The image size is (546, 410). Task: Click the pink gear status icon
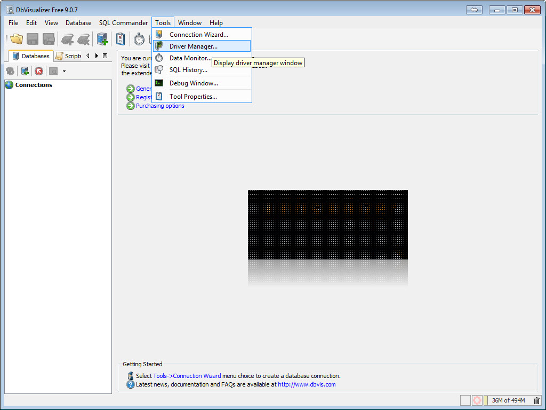point(477,400)
